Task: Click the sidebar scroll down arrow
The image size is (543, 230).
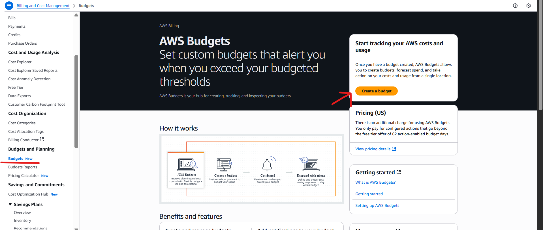Action: [76, 229]
